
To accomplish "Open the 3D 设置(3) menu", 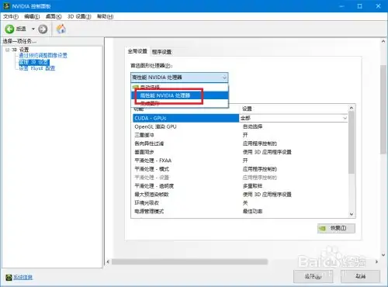I will click(x=79, y=16).
